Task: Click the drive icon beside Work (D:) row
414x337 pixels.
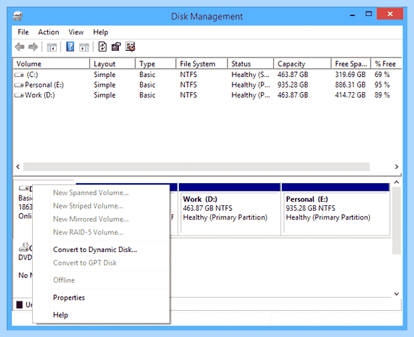Action: pos(19,96)
